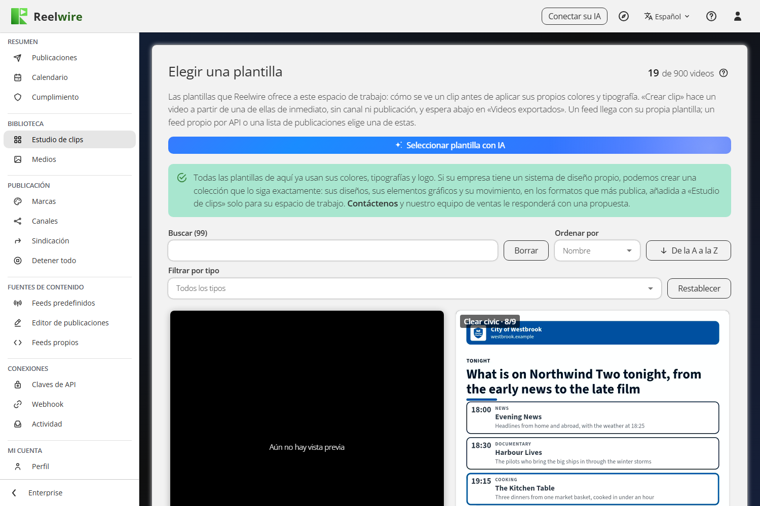Open Estudio de clips in sidebar
760x506 pixels.
(x=69, y=140)
